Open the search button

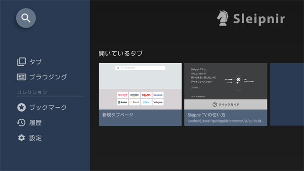click(x=26, y=18)
